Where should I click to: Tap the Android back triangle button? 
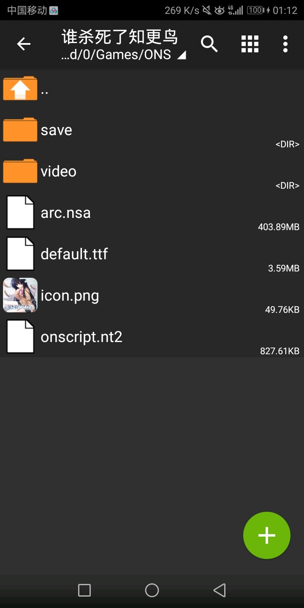(x=220, y=590)
